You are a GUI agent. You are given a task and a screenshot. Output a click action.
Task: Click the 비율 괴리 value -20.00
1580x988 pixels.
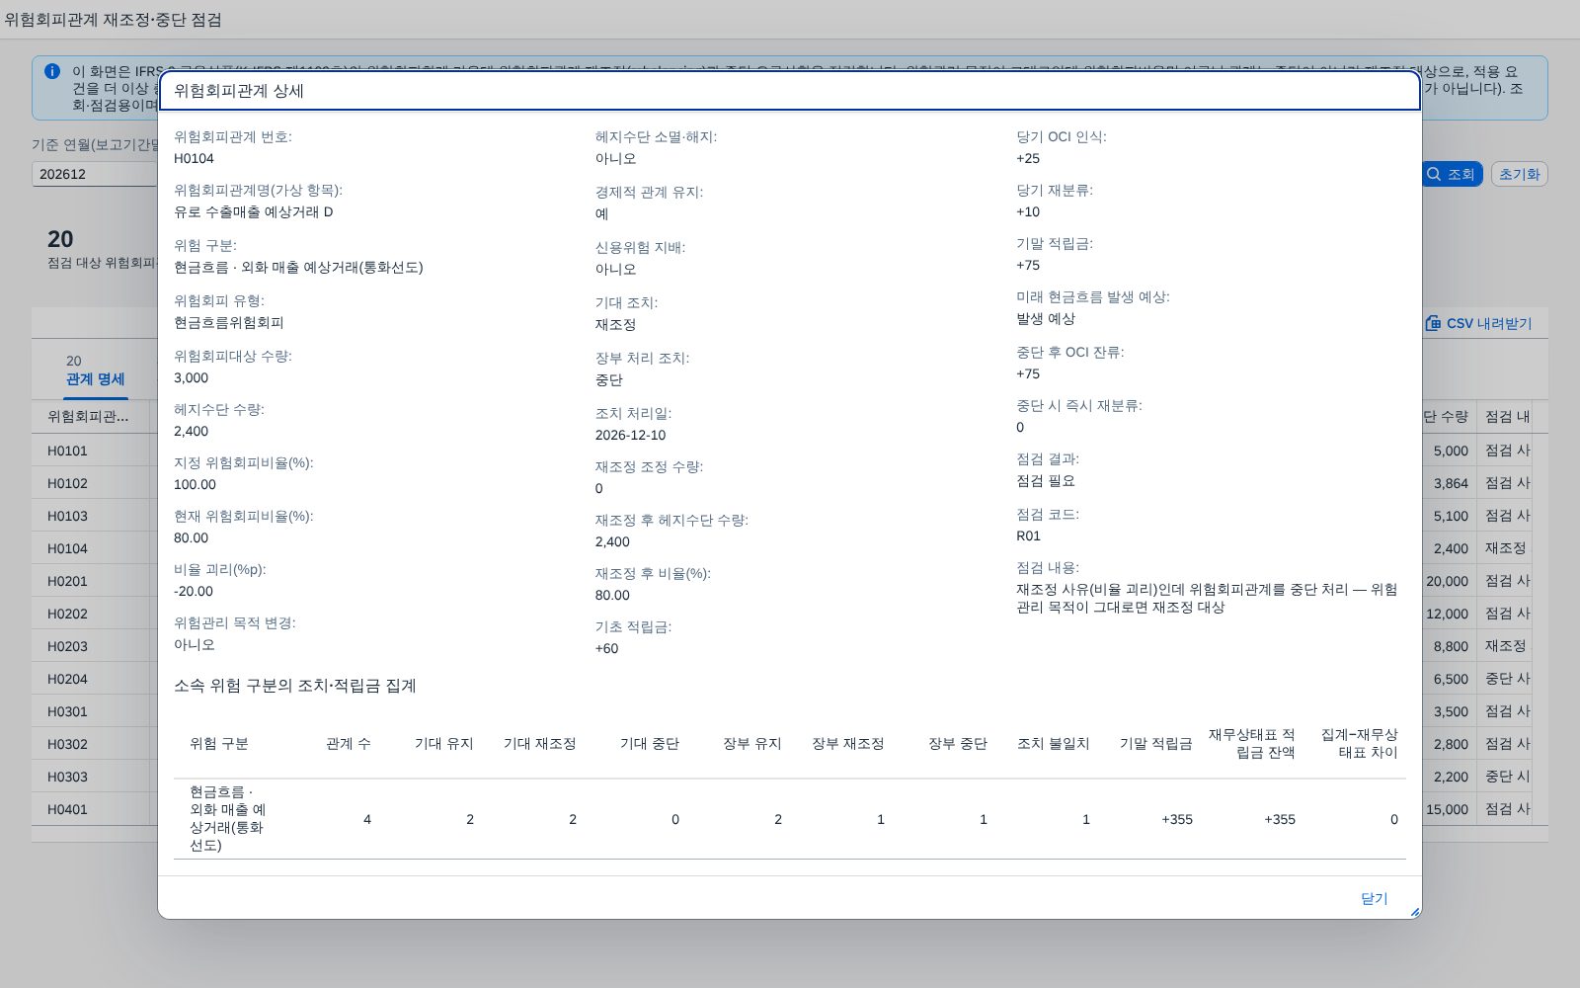tap(194, 592)
